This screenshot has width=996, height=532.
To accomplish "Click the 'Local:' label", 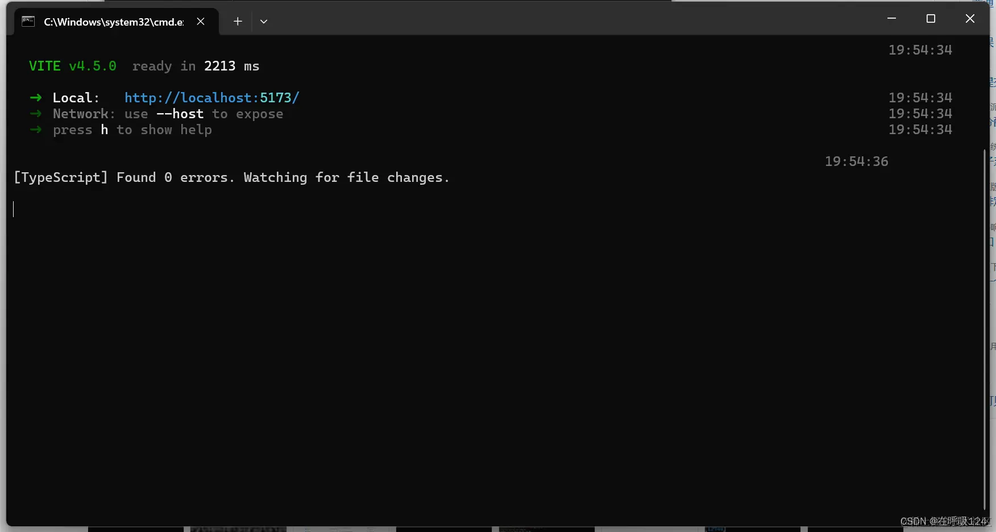I will pyautogui.click(x=76, y=98).
